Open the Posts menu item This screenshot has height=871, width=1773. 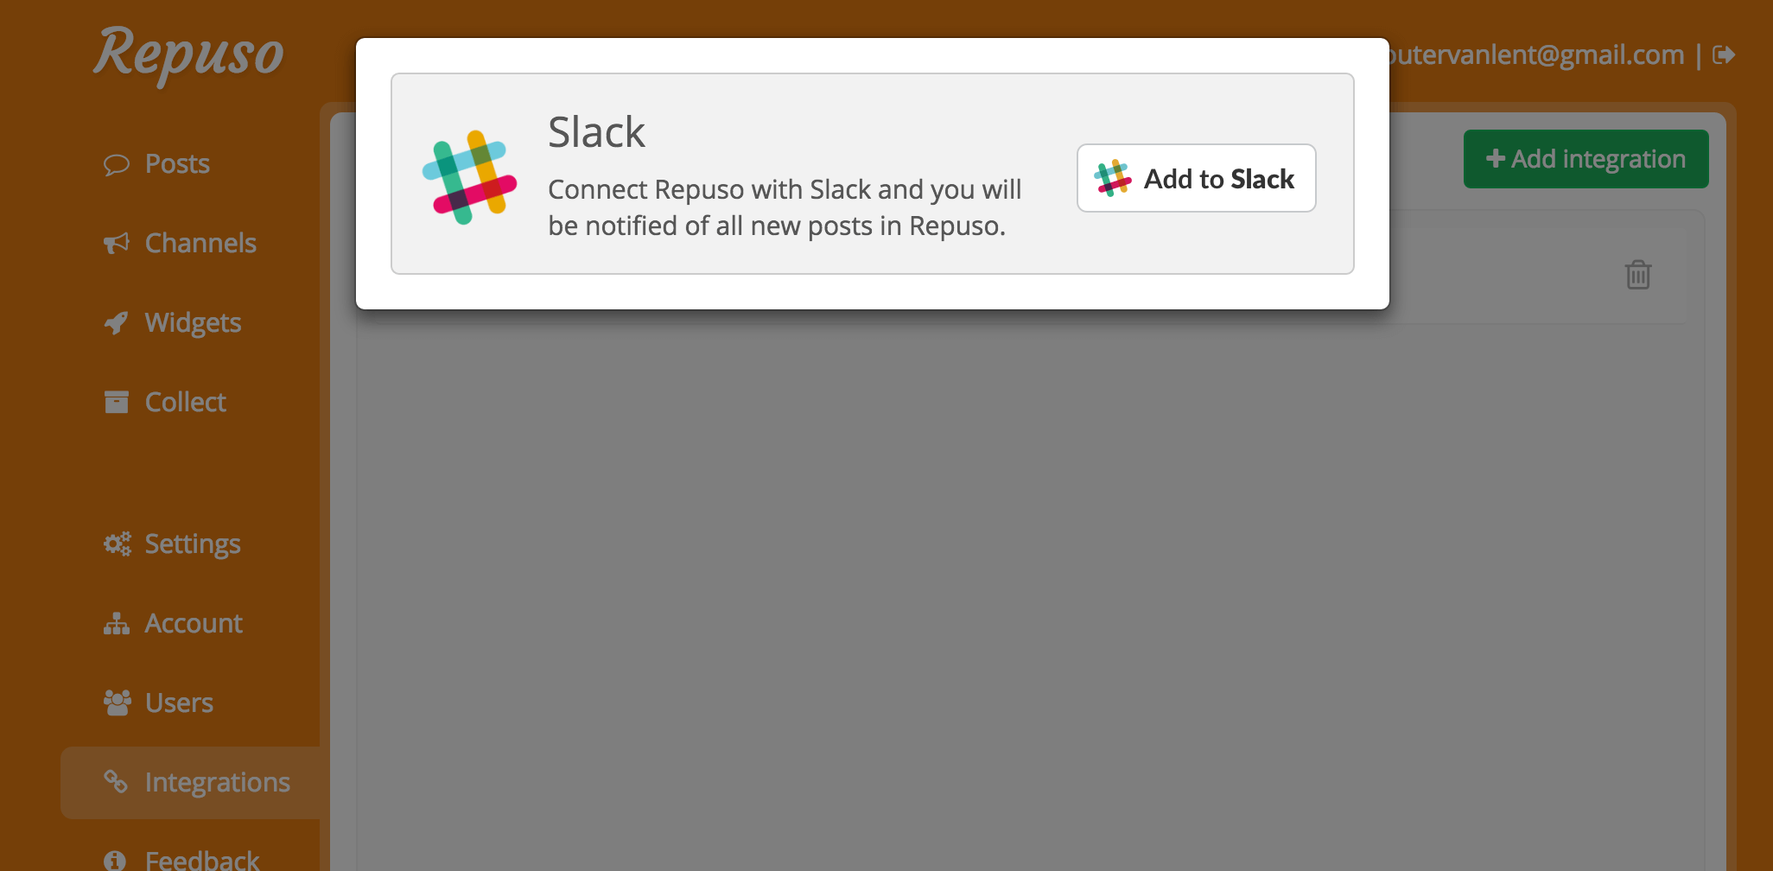coord(177,164)
